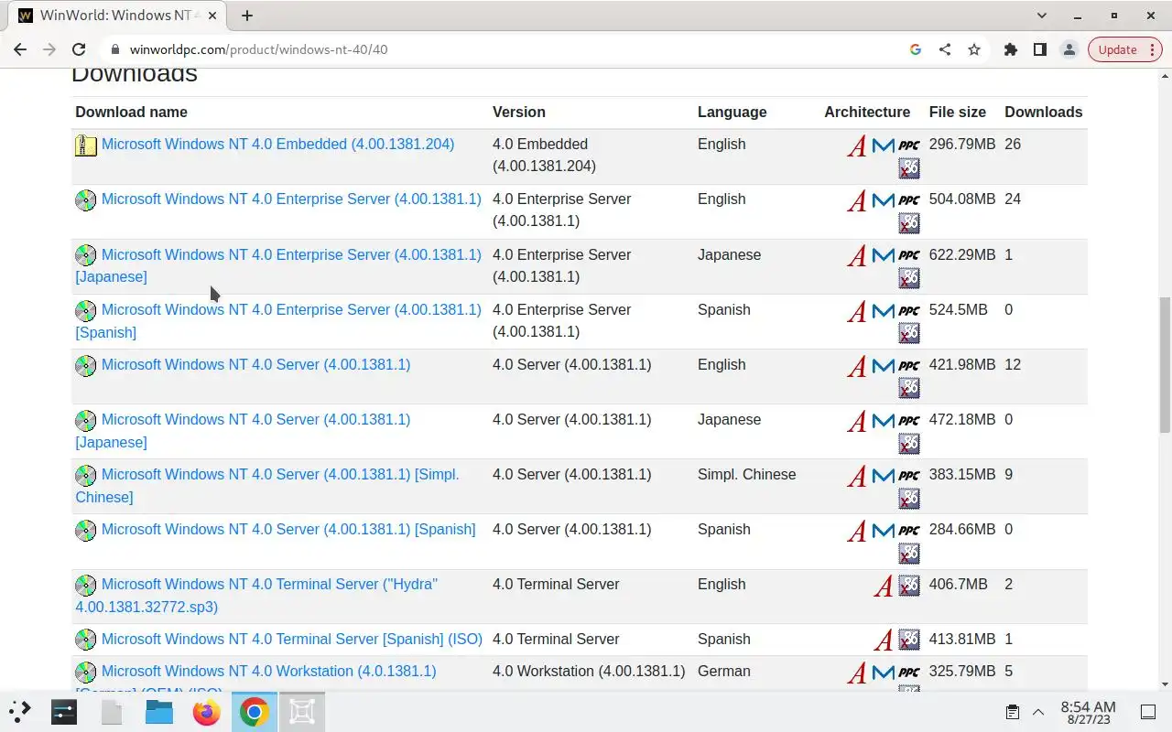The width and height of the screenshot is (1172, 732).
Task: Click the Architecture column header
Action: pyautogui.click(x=867, y=112)
